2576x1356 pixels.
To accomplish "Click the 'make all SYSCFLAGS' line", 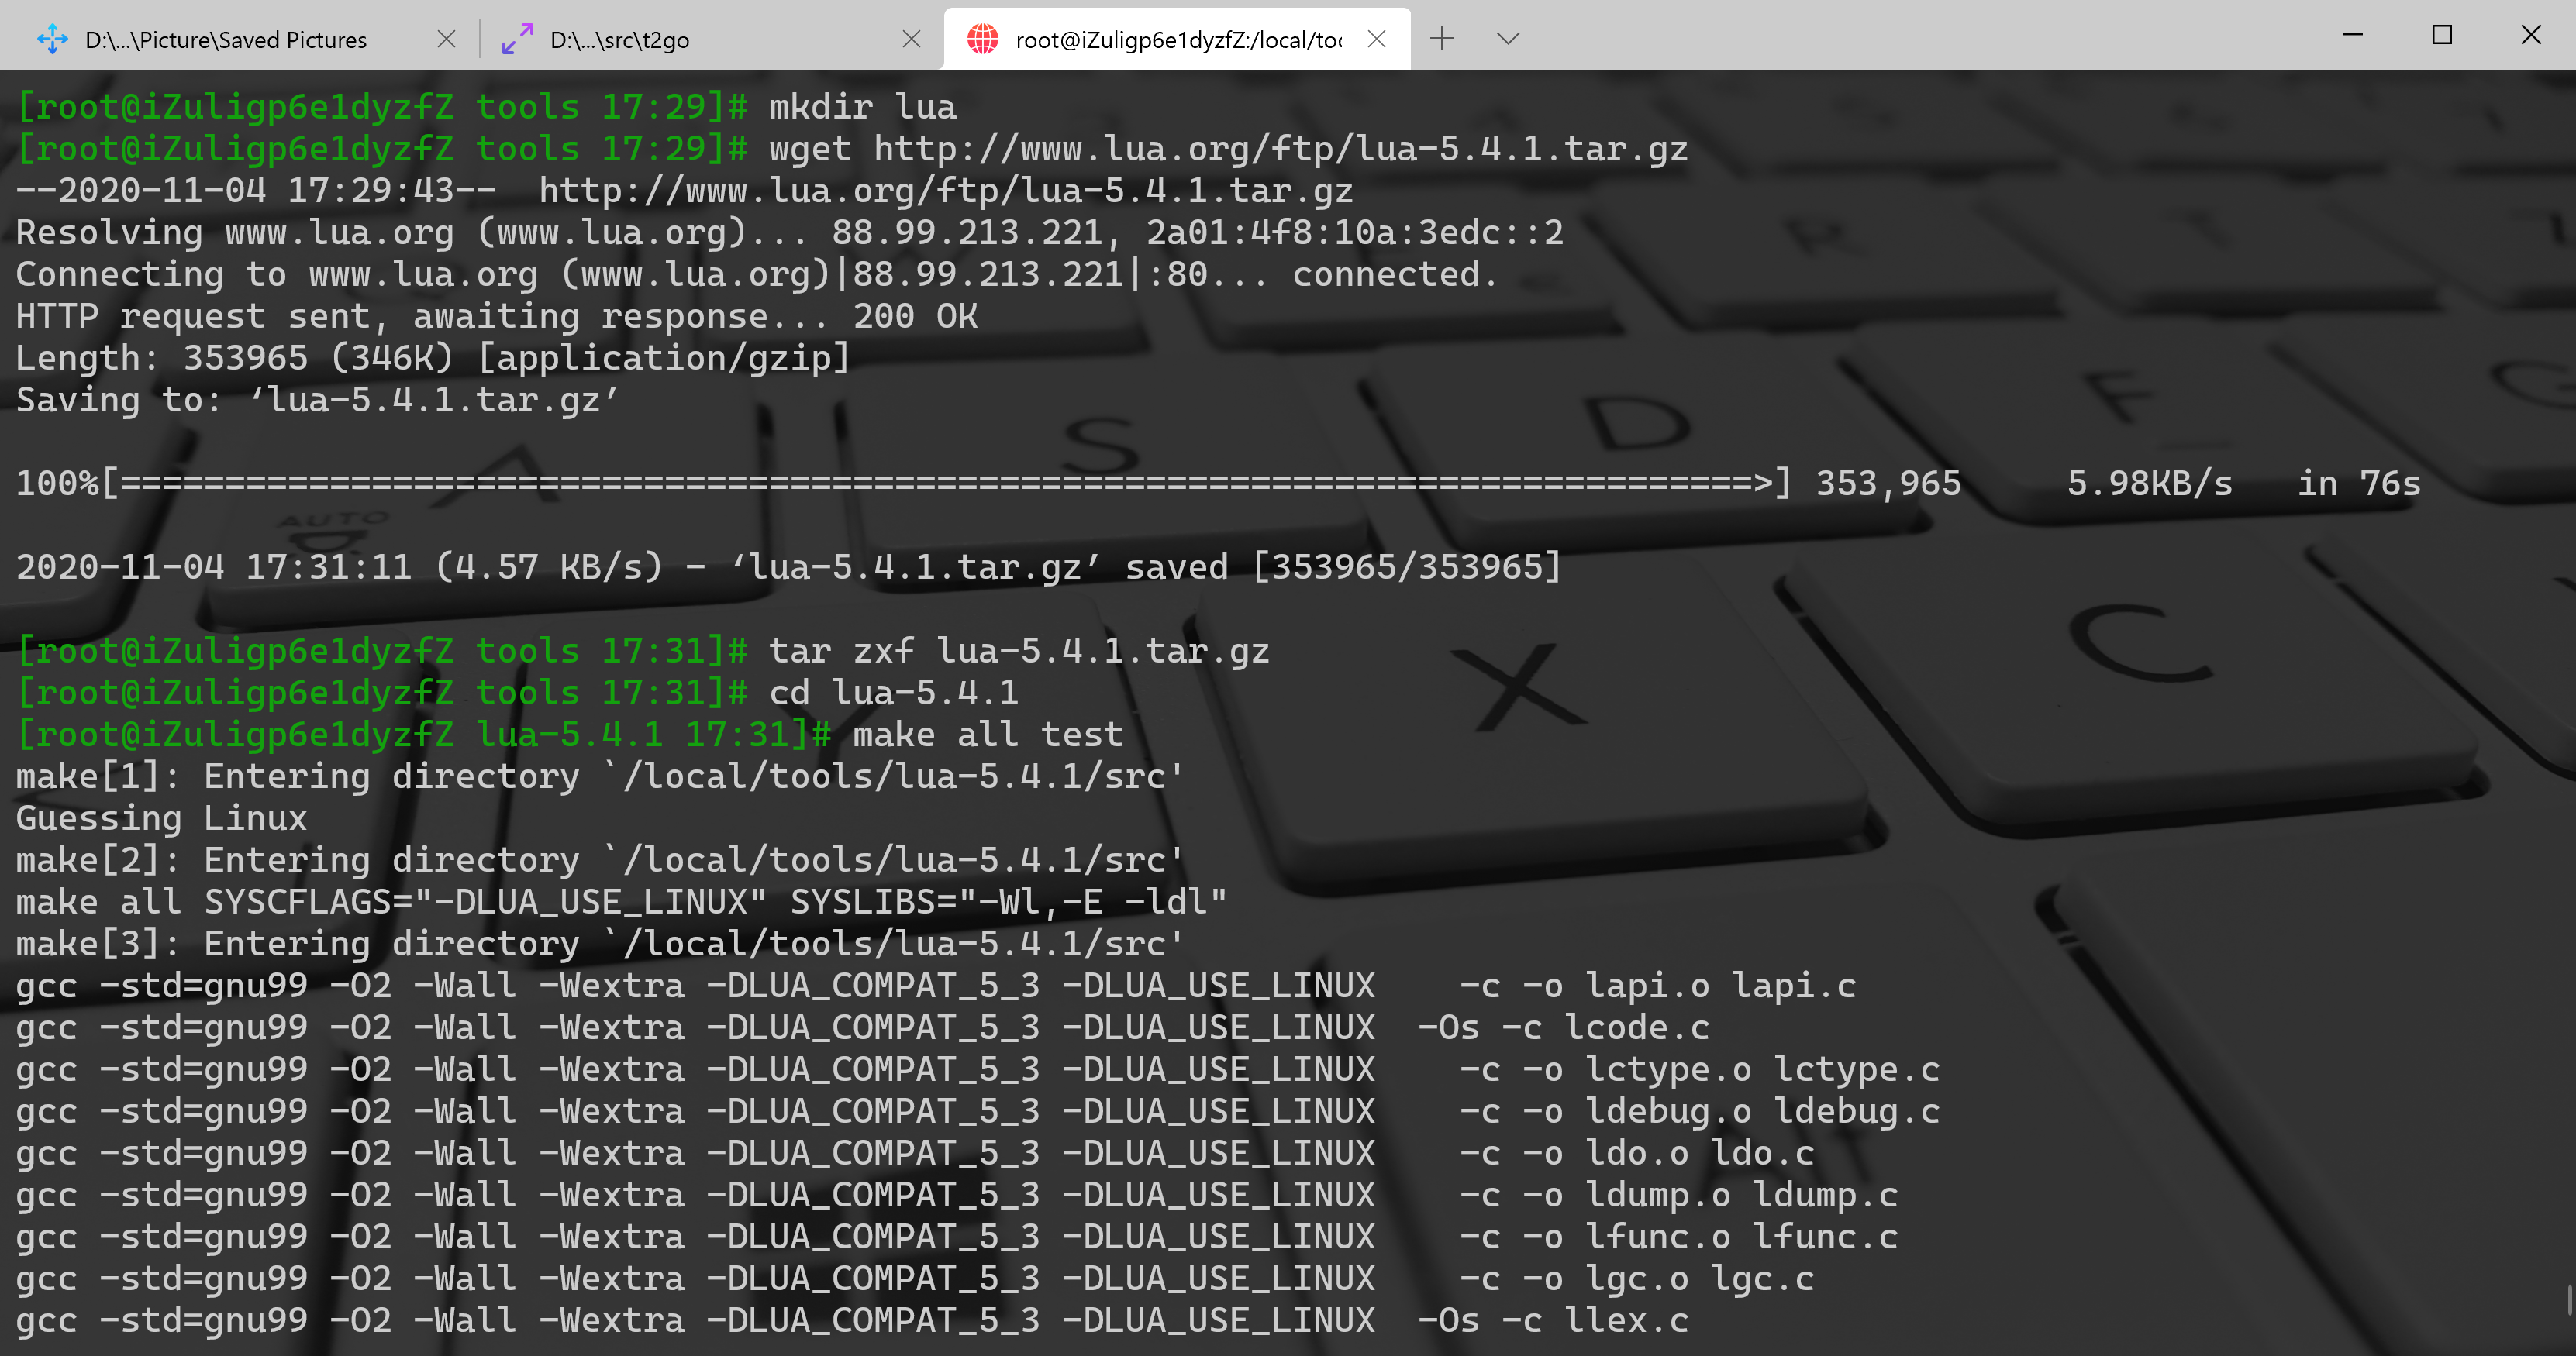I will (x=621, y=903).
